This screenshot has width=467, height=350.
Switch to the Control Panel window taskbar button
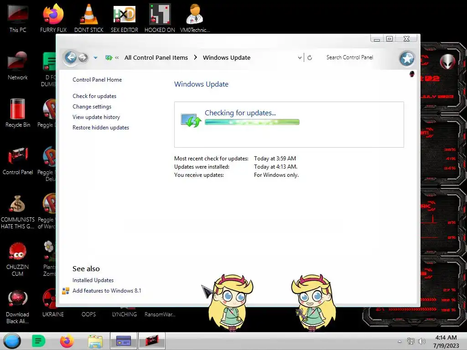click(x=124, y=341)
